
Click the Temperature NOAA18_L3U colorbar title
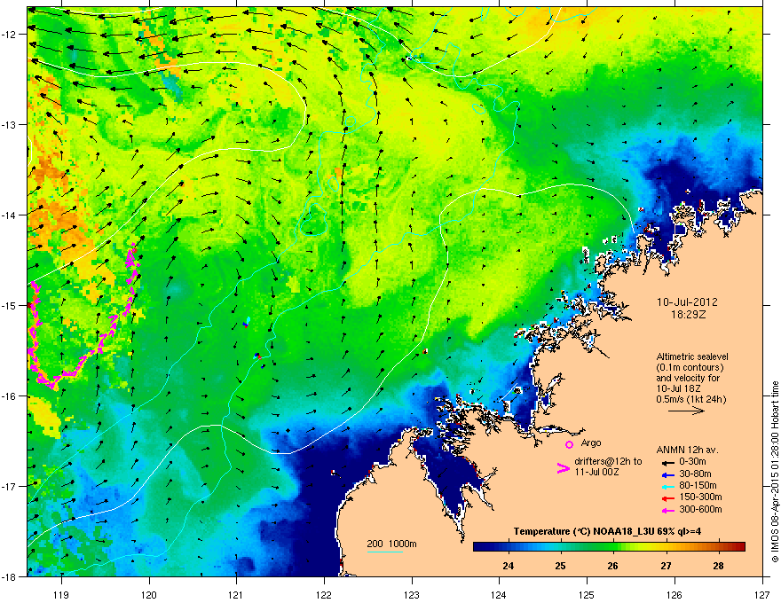[607, 531]
